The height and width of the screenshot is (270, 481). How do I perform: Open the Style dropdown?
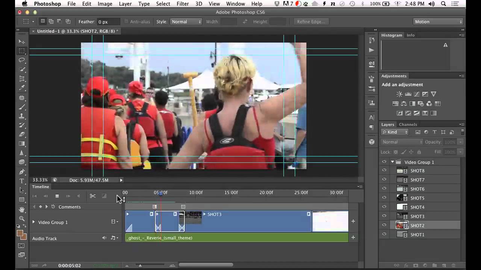click(x=186, y=22)
